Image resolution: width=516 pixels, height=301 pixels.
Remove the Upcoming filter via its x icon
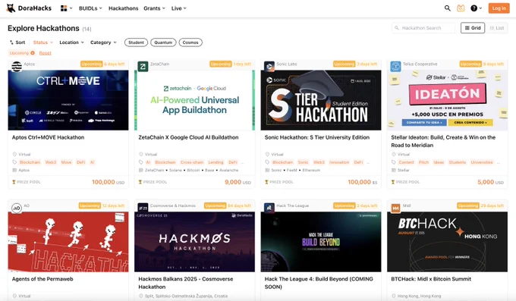[33, 53]
